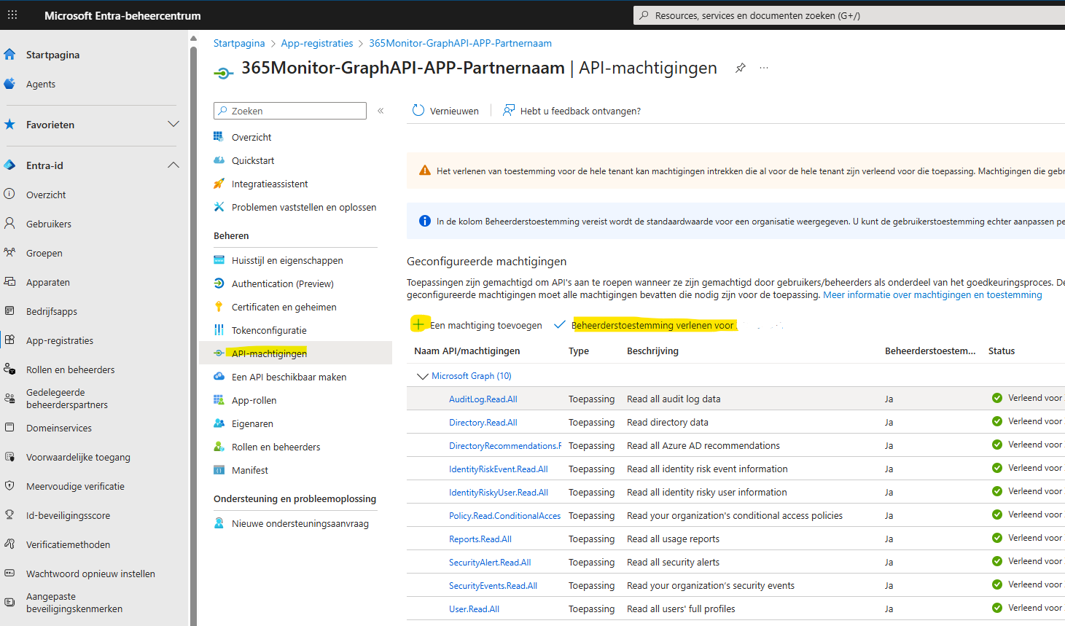Click the Meervoudige verificatie shield icon

(9, 485)
